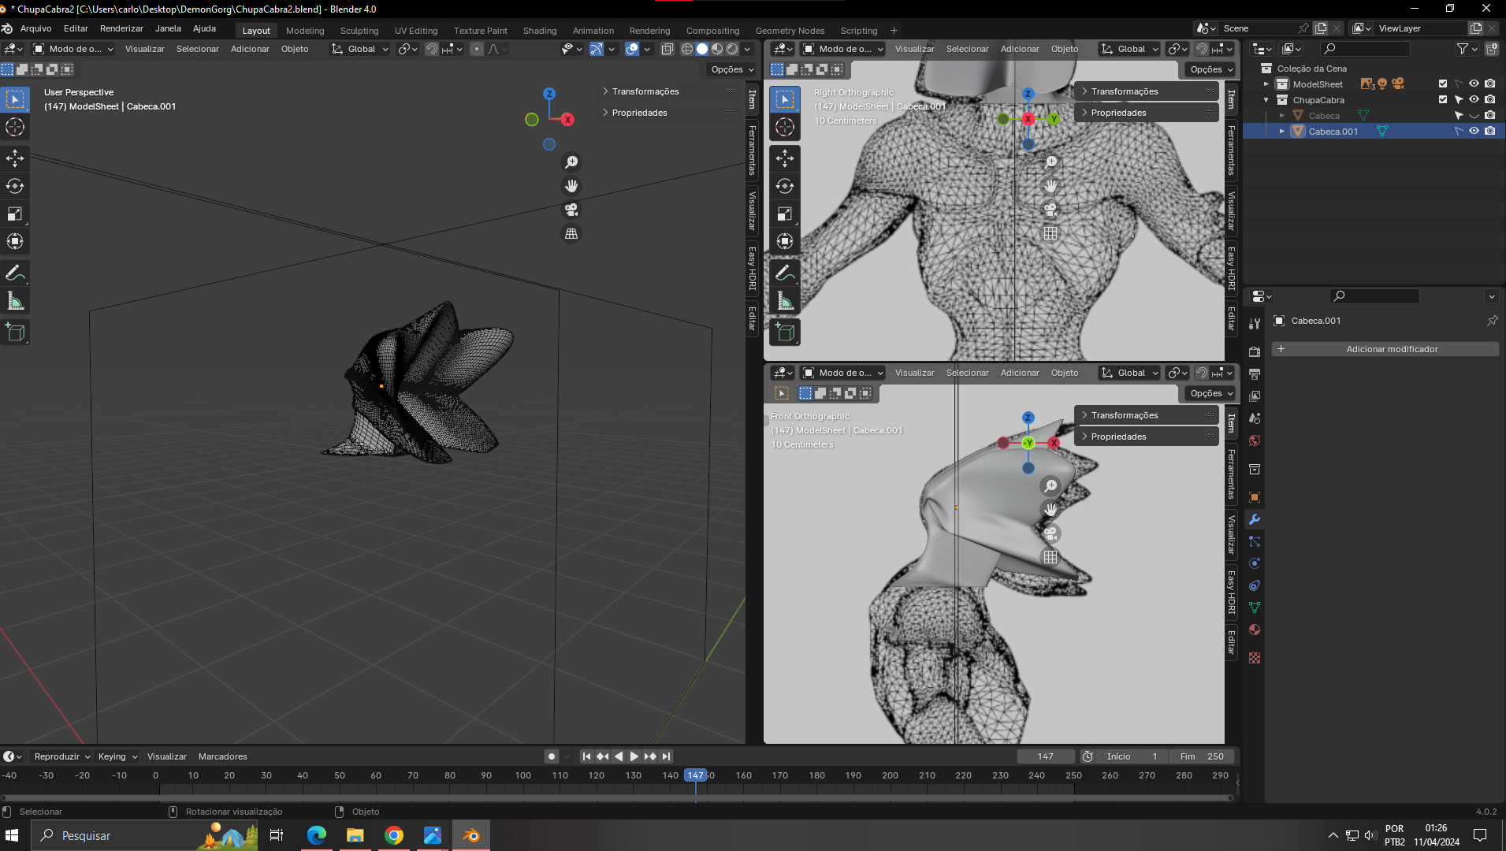Viewport: 1506px width, 851px height.
Task: Select the 3D Cursor tool
Action: (x=15, y=127)
